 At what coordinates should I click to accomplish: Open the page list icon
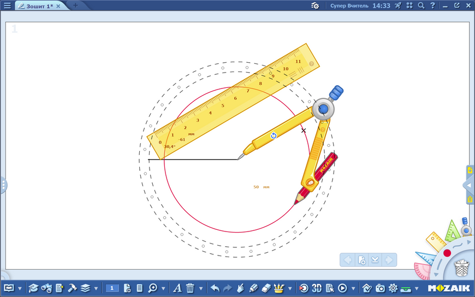pos(140,288)
